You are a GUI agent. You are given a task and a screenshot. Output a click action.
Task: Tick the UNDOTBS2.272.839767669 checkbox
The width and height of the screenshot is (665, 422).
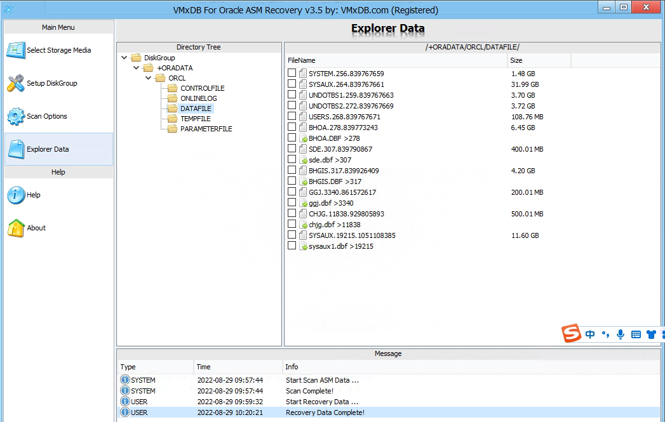click(x=292, y=105)
